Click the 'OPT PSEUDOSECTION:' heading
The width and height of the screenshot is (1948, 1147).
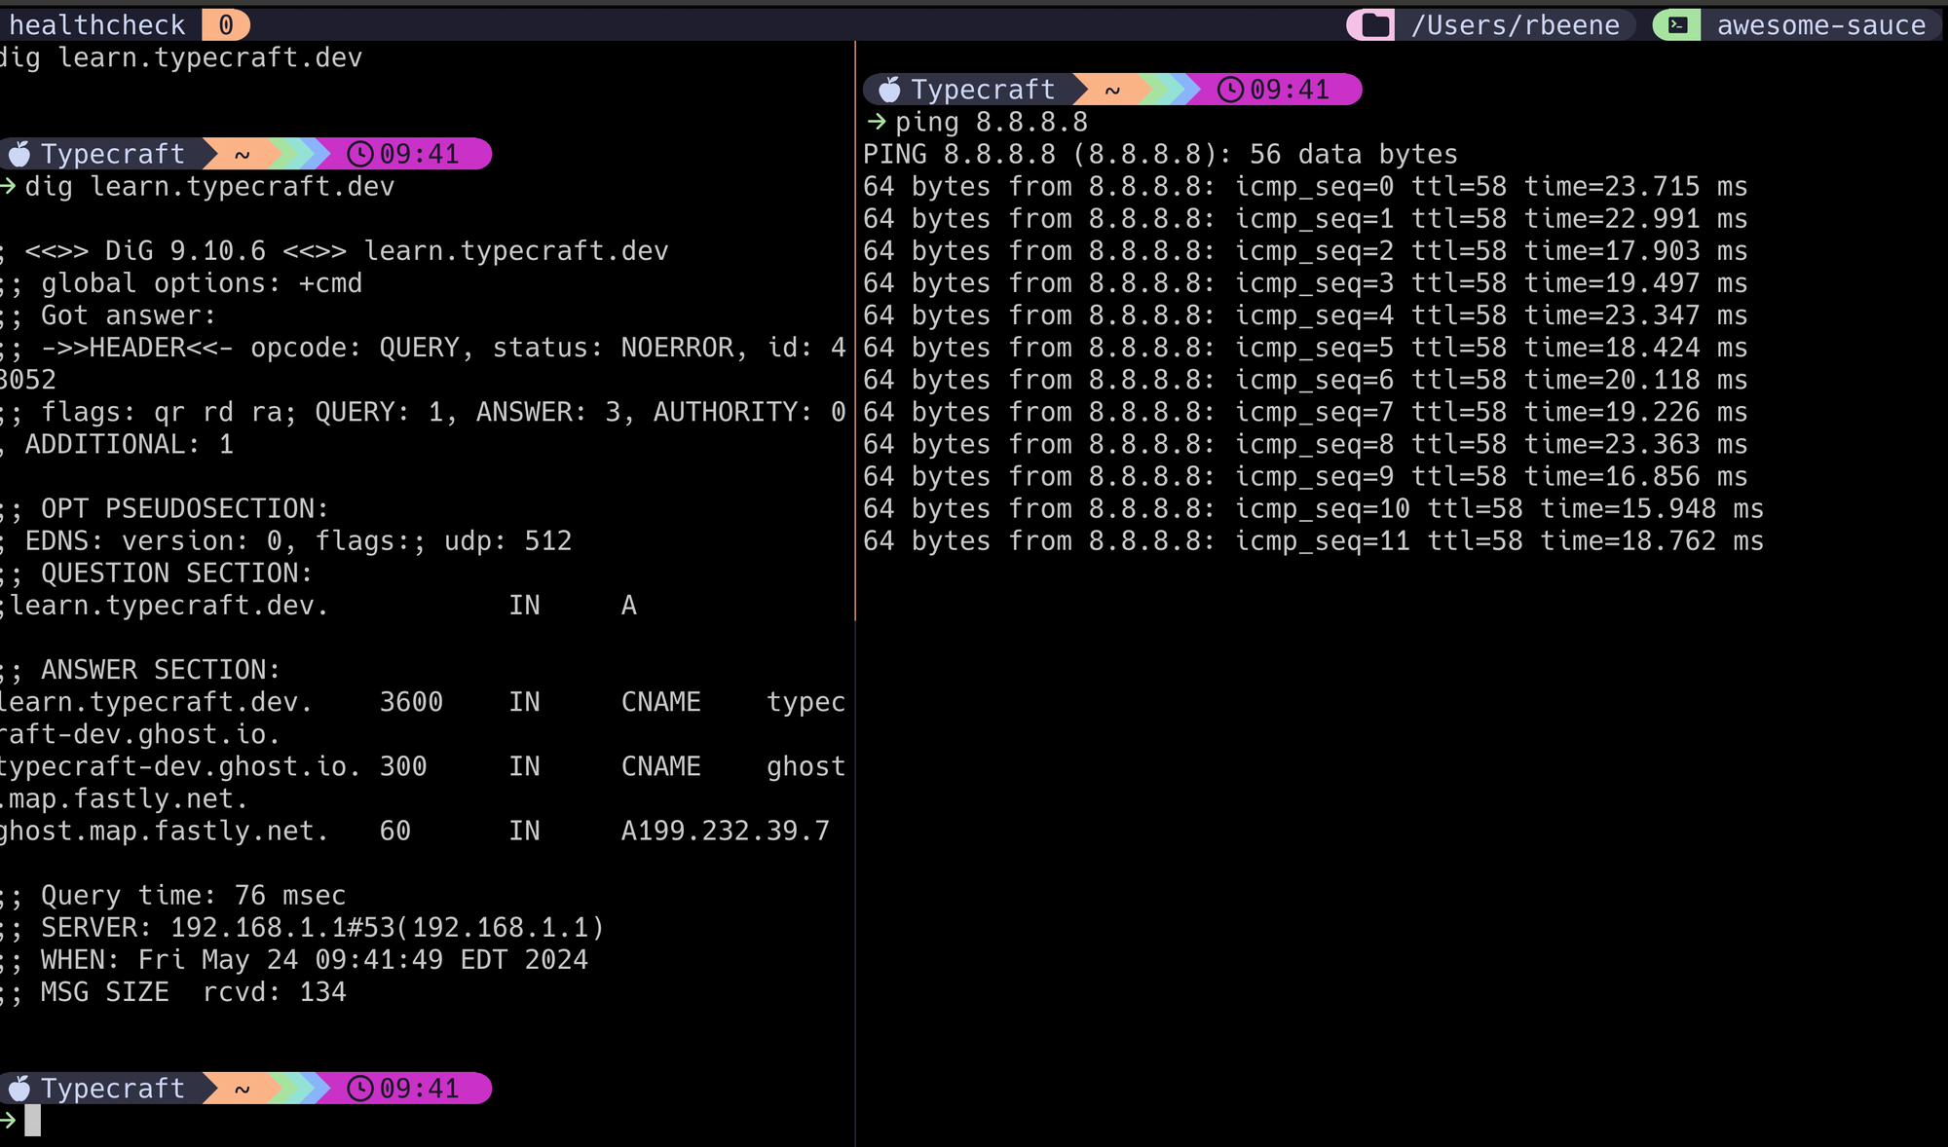point(165,507)
